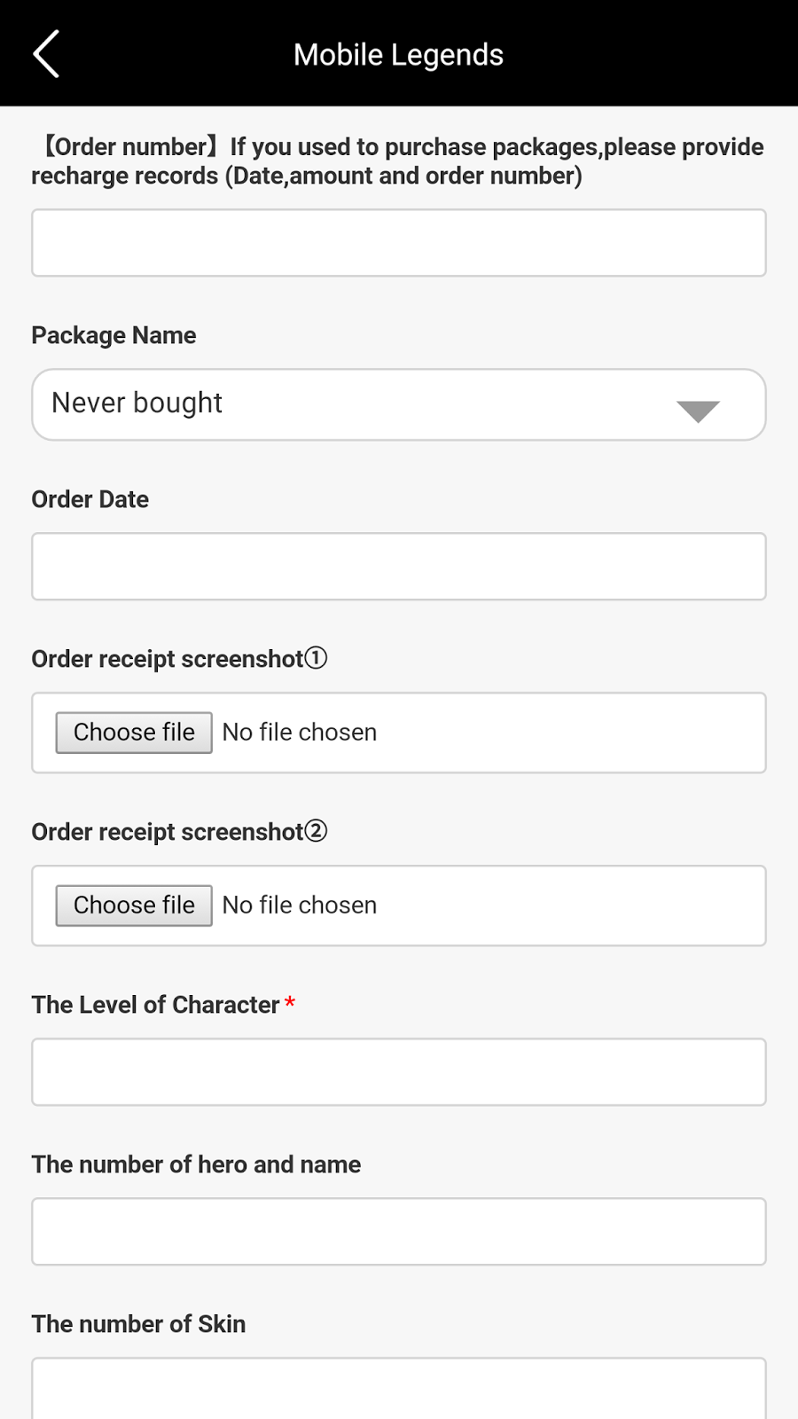Choose file for Order receipt screenshot②

click(134, 905)
